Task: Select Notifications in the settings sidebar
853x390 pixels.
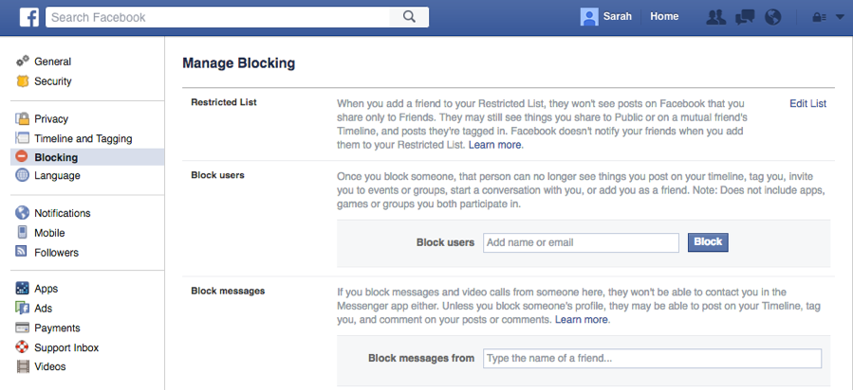Action: tap(62, 213)
